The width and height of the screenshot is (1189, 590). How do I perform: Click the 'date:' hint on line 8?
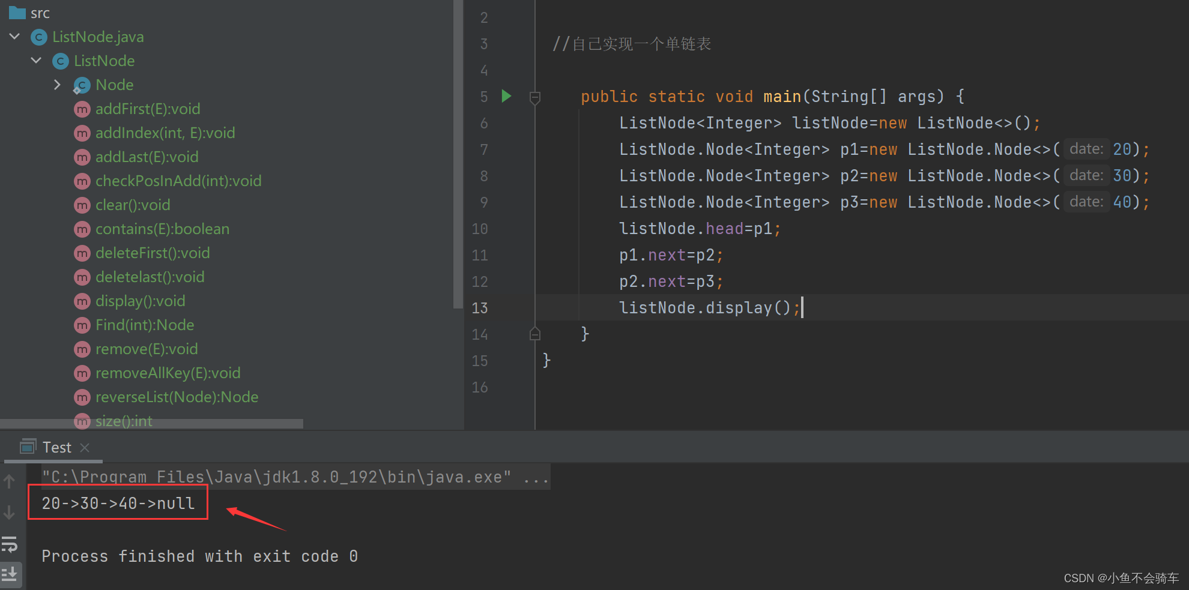click(1086, 175)
